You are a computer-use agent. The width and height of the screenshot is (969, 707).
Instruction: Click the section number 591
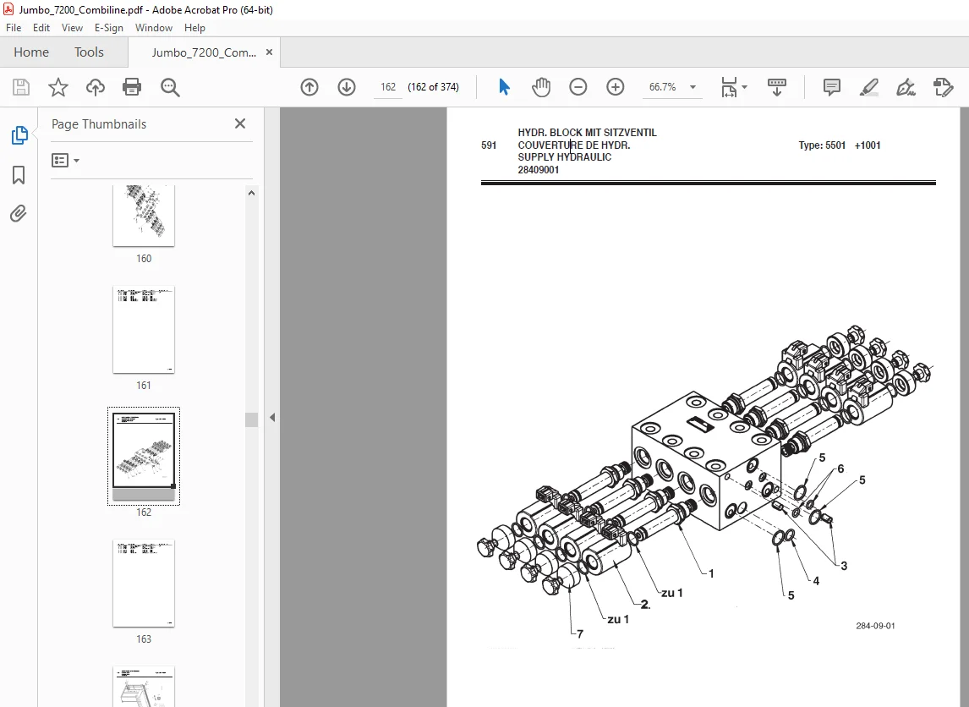(x=489, y=145)
